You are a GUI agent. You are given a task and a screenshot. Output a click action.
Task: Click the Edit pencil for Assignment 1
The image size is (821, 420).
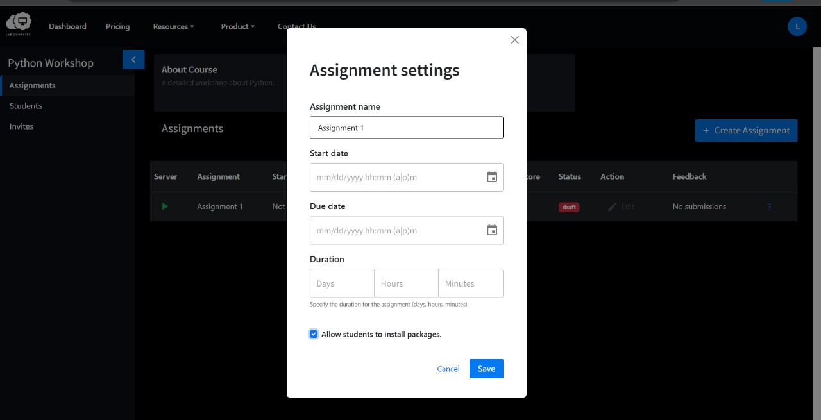click(621, 206)
